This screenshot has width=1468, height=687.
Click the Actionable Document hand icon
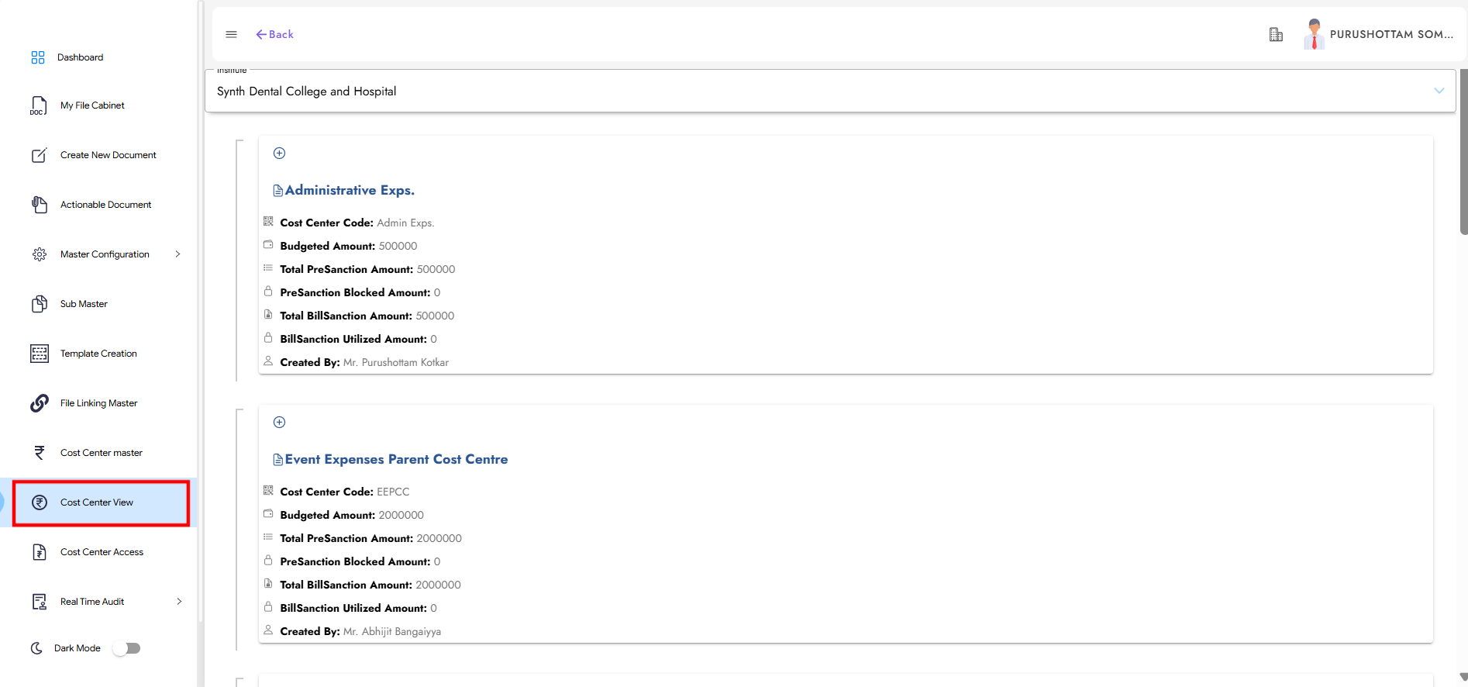point(40,205)
